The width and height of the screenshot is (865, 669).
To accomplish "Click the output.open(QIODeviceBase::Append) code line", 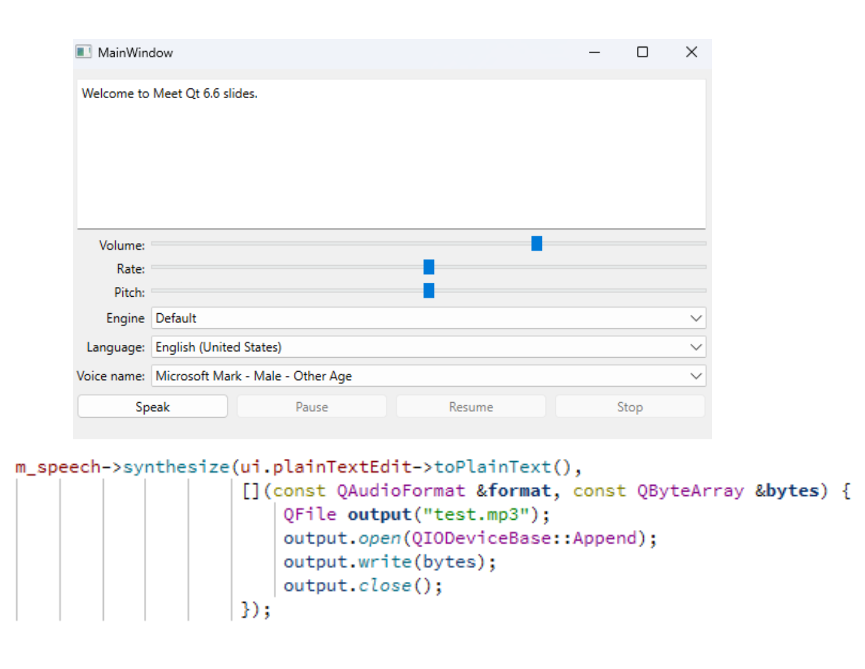I will pos(470,539).
